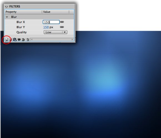The height and width of the screenshot is (138, 161).
Task: Toggle the link icon beside Blur X
Action: 62,22
